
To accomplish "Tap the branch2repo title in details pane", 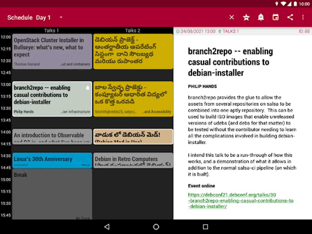I will [x=230, y=62].
